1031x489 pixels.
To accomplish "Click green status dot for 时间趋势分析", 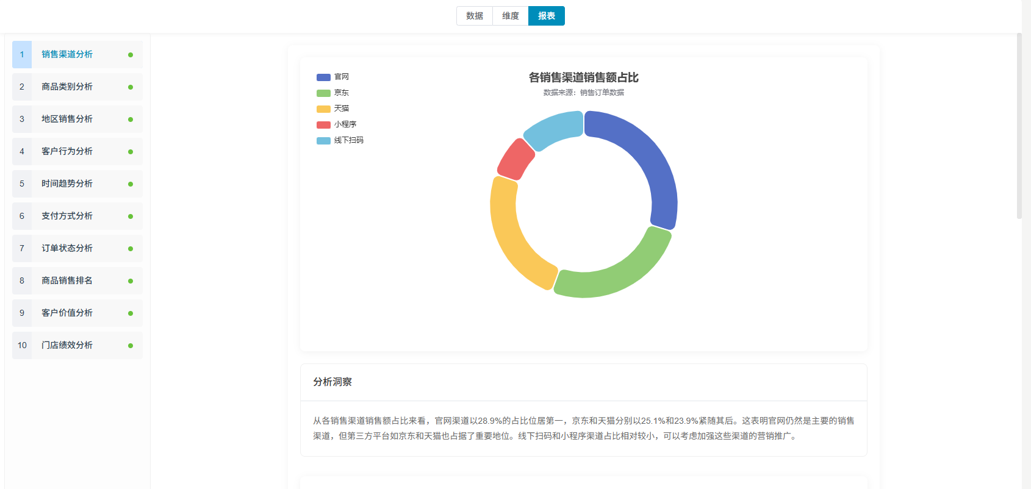I will (x=131, y=184).
